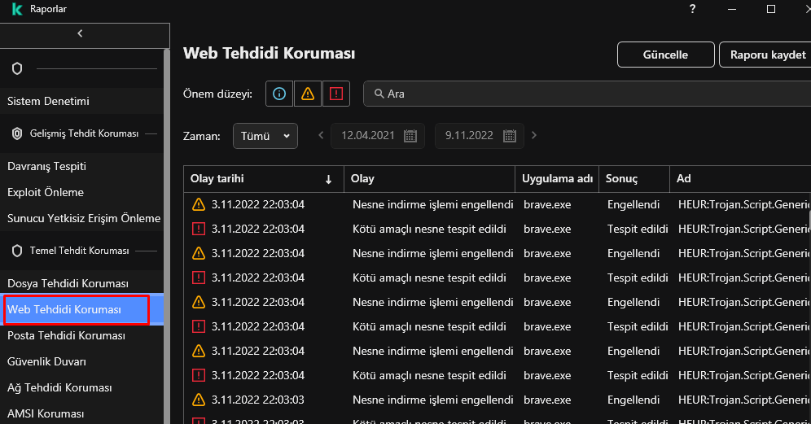The height and width of the screenshot is (424, 811).
Task: Open Dosya Tehdidi Koruması report
Action: (x=81, y=283)
